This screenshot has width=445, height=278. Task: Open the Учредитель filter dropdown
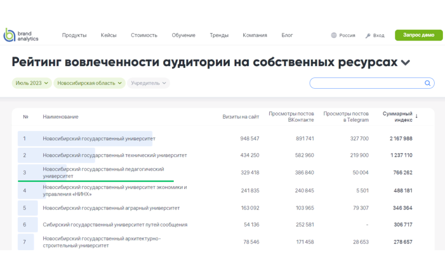[148, 83]
